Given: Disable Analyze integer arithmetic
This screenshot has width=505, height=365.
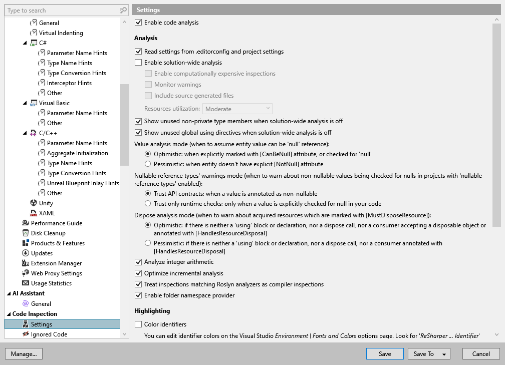Looking at the screenshot, I should [x=138, y=261].
